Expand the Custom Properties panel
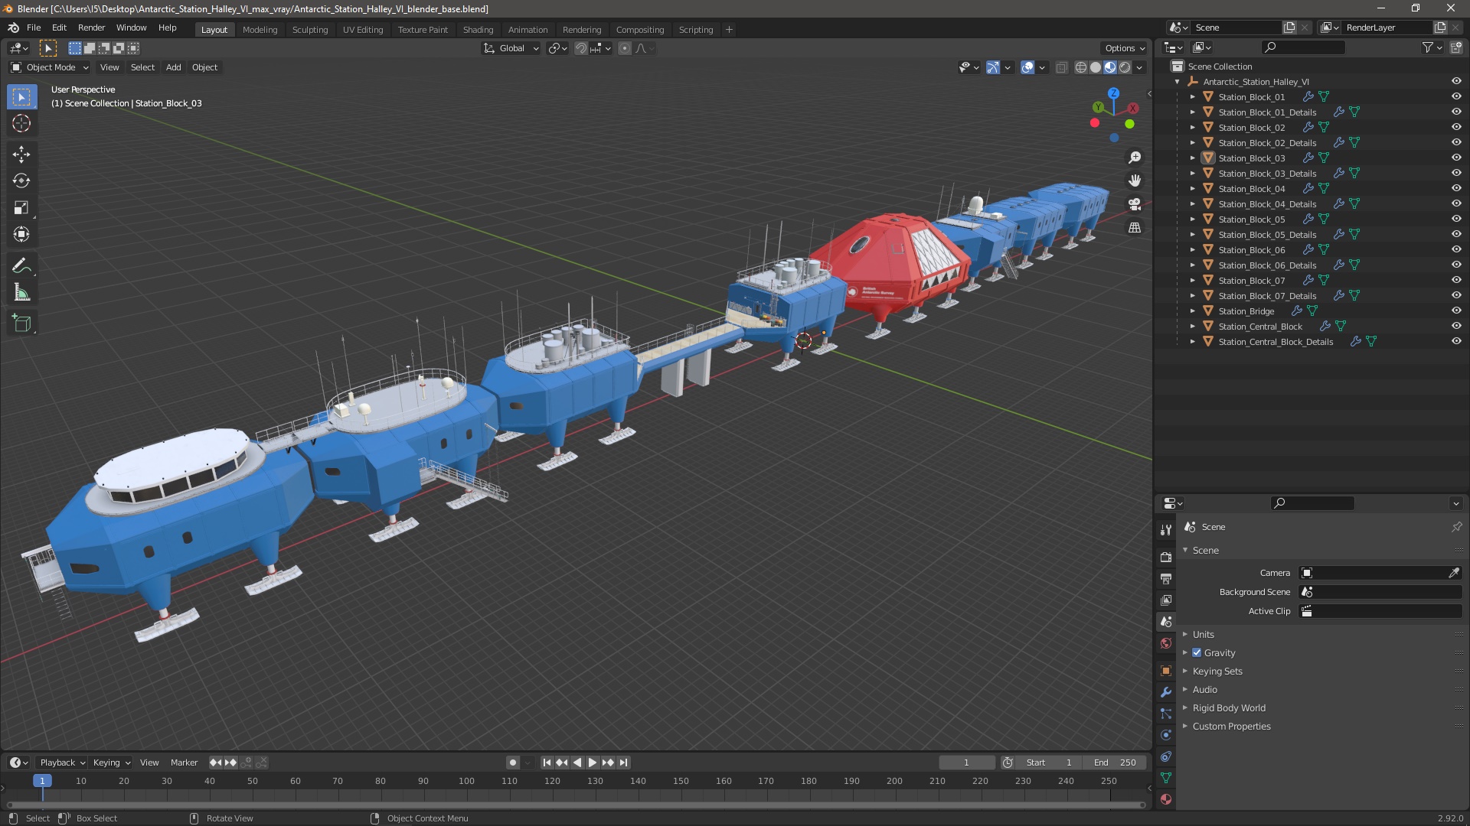Viewport: 1470px width, 826px height. coord(1230,727)
